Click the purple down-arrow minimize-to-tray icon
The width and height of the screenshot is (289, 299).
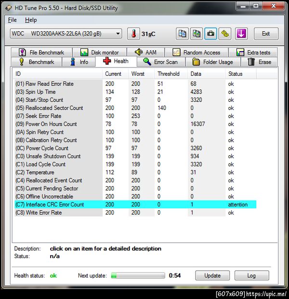point(241,34)
